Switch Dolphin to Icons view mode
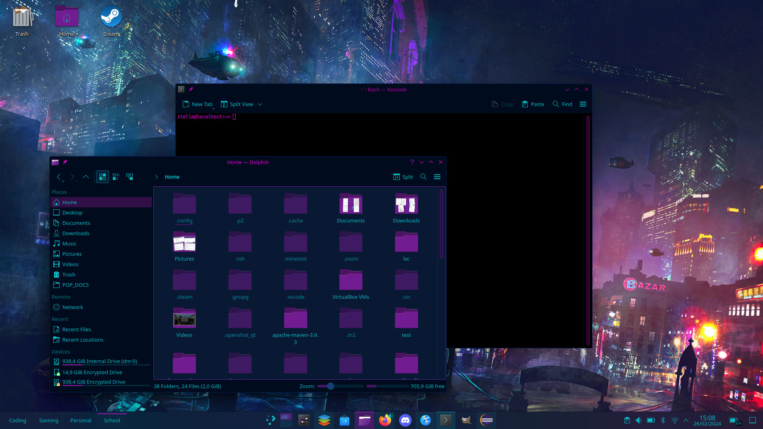The height and width of the screenshot is (429, 763). [x=103, y=177]
